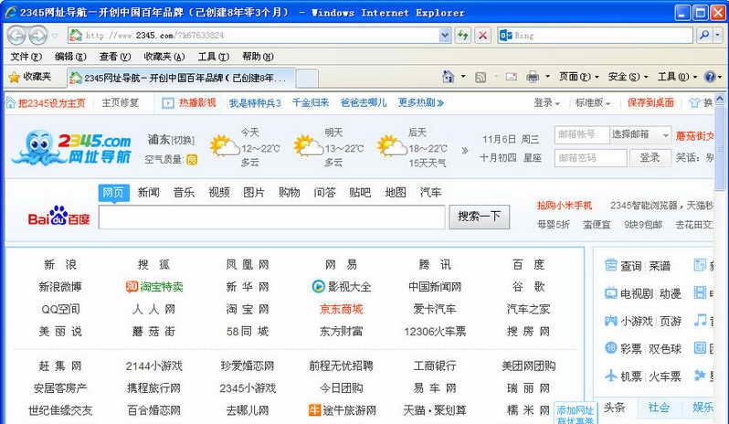
Task: Click the scrollbar up arrow
Action: (x=719, y=98)
